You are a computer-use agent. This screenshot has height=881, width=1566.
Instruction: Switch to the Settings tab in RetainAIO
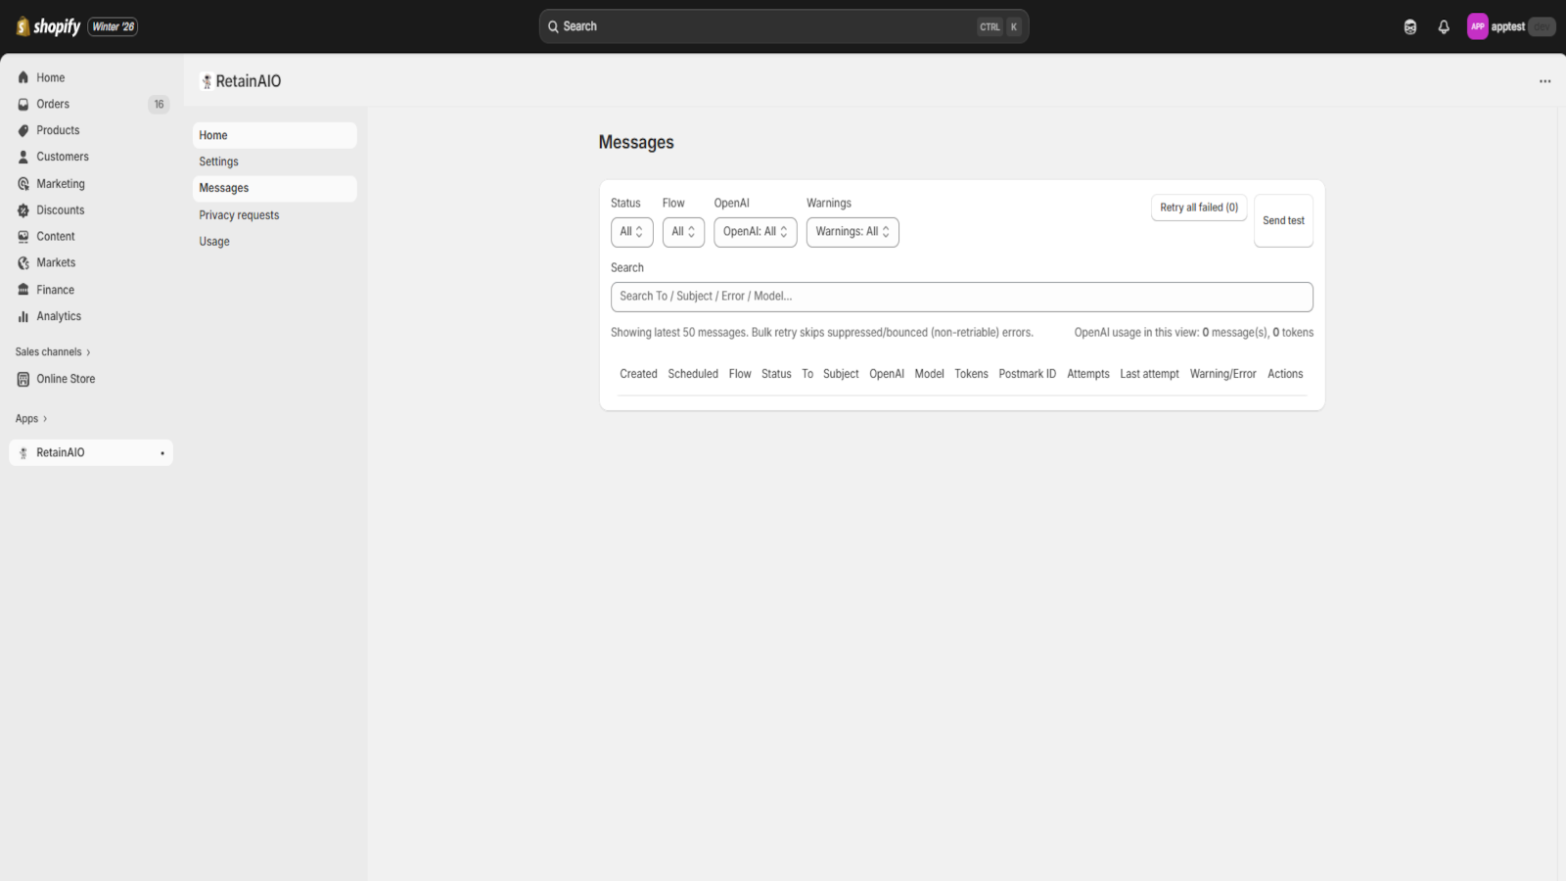tap(218, 161)
